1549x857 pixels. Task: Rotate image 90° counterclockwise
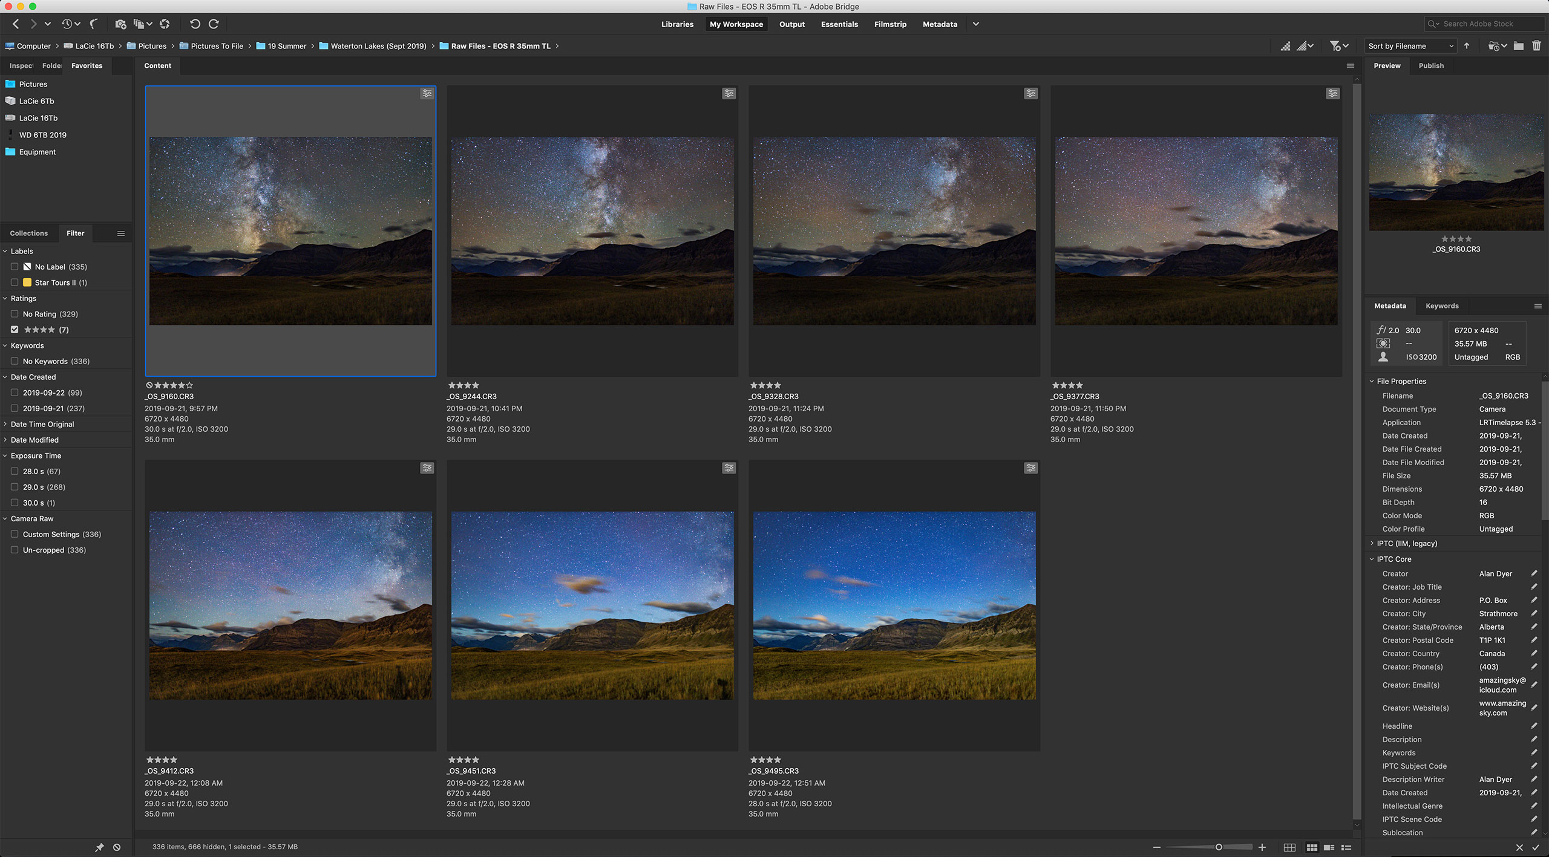point(195,24)
